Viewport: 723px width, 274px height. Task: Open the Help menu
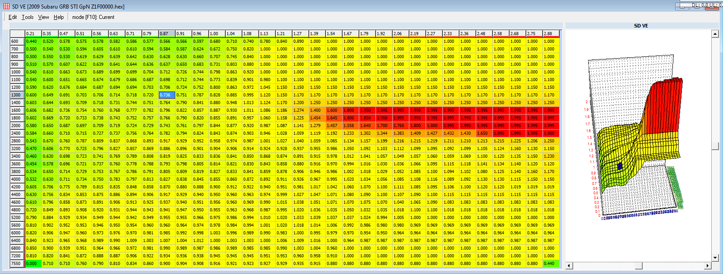pyautogui.click(x=59, y=17)
